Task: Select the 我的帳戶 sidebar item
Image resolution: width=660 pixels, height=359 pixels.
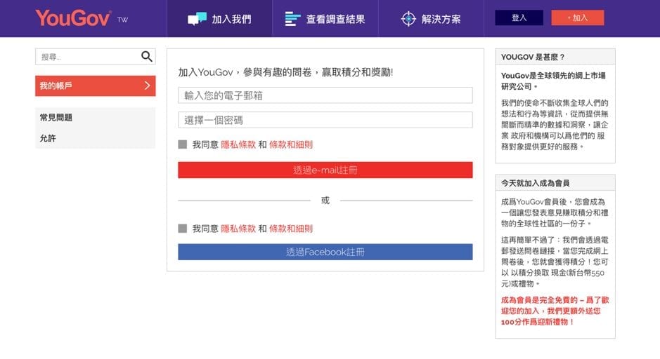Action: click(x=95, y=86)
